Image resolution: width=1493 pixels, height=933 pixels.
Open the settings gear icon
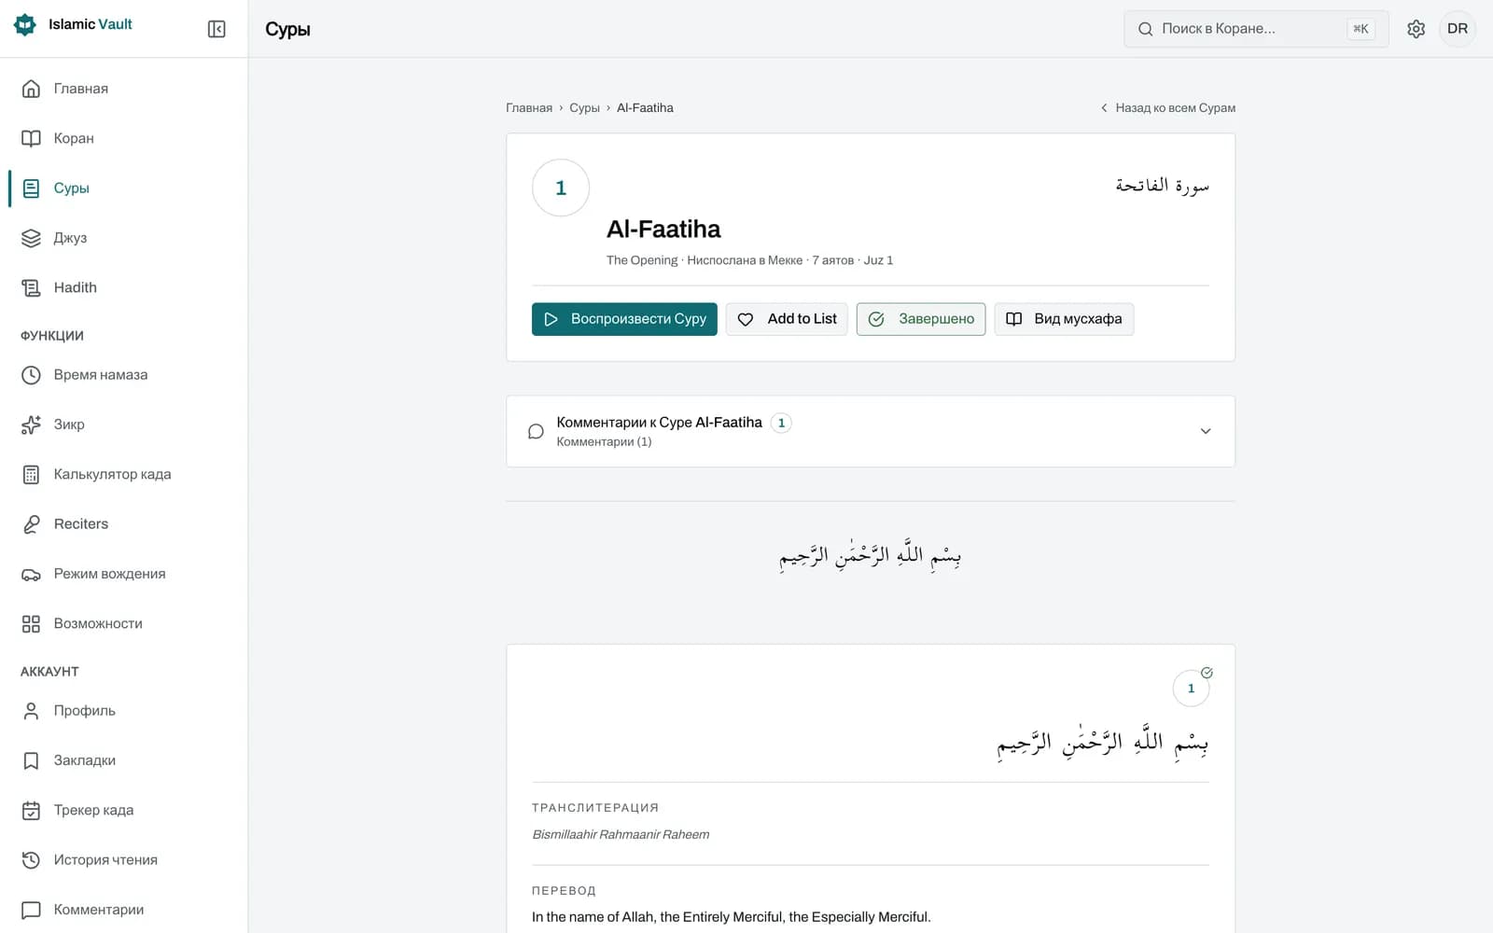click(x=1416, y=29)
